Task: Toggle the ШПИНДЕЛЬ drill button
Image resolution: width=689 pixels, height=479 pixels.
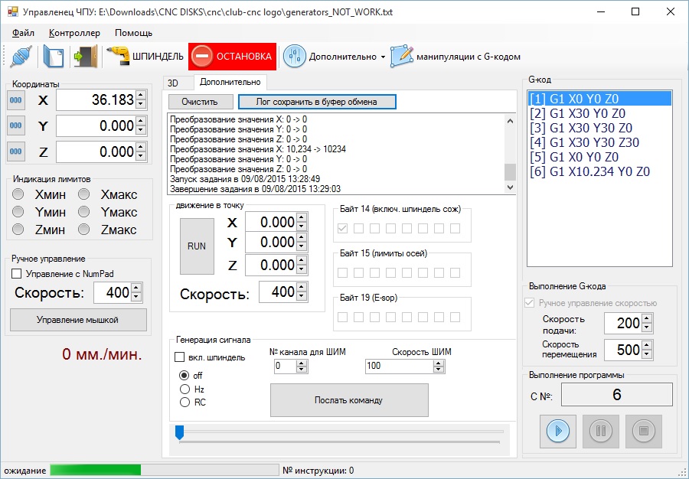Action: click(145, 57)
